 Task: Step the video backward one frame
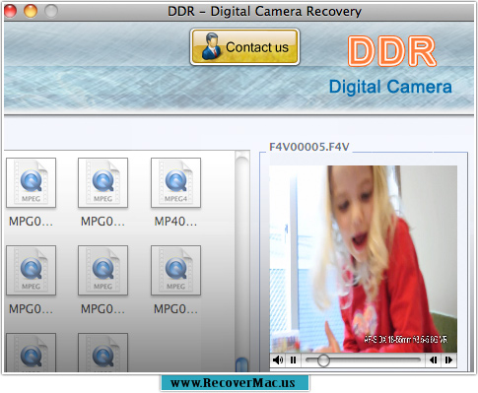[434, 360]
